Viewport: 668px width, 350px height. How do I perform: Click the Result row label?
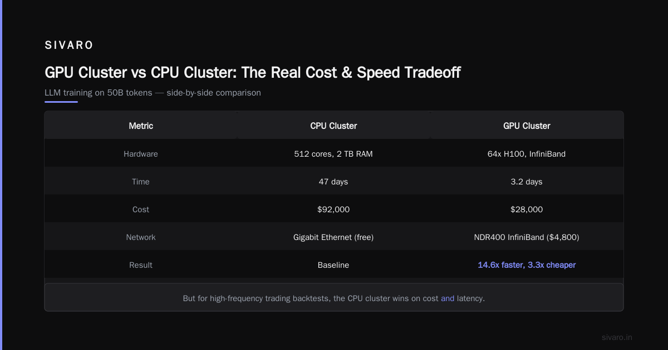[141, 265]
